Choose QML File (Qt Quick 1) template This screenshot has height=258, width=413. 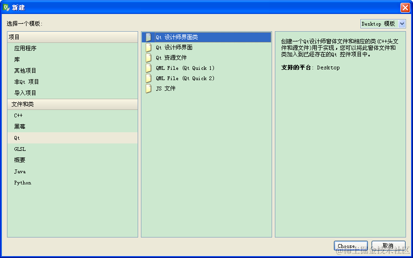206,68
